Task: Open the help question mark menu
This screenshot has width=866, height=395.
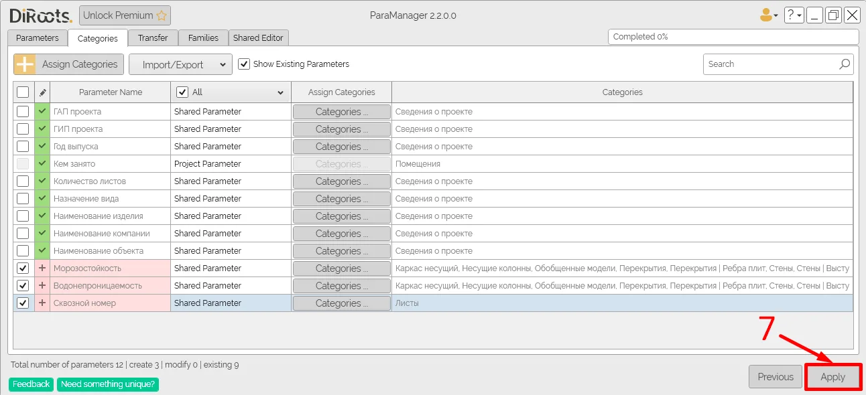Action: coord(794,15)
